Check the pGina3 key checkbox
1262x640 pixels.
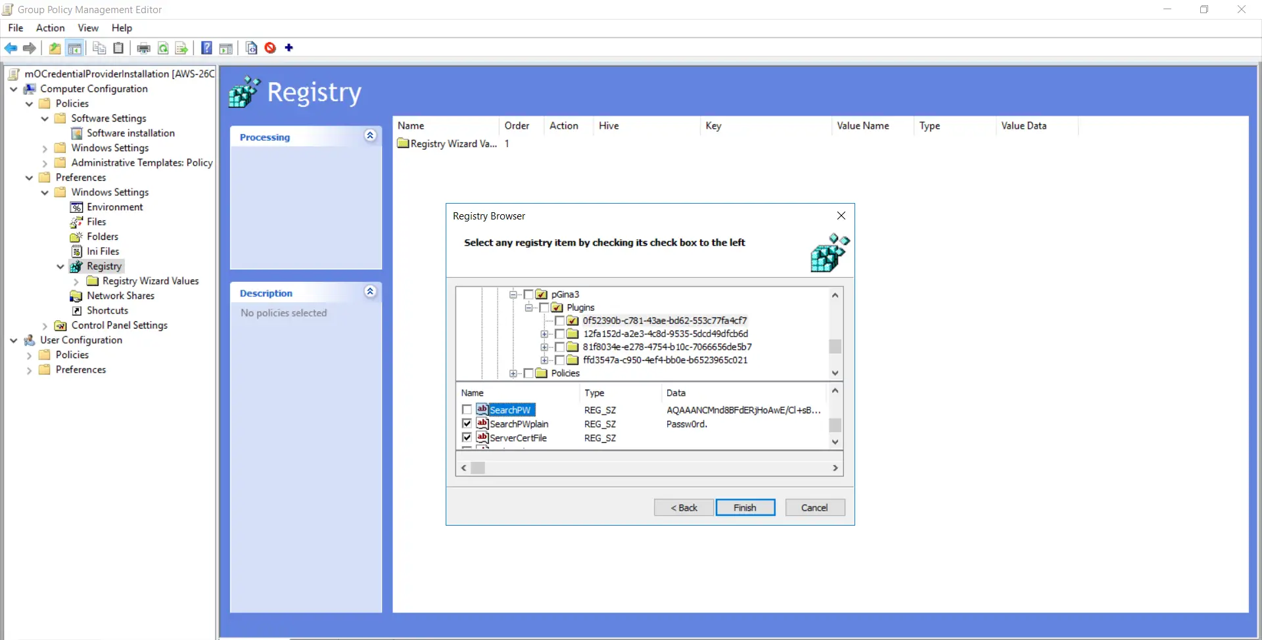pyautogui.click(x=528, y=294)
